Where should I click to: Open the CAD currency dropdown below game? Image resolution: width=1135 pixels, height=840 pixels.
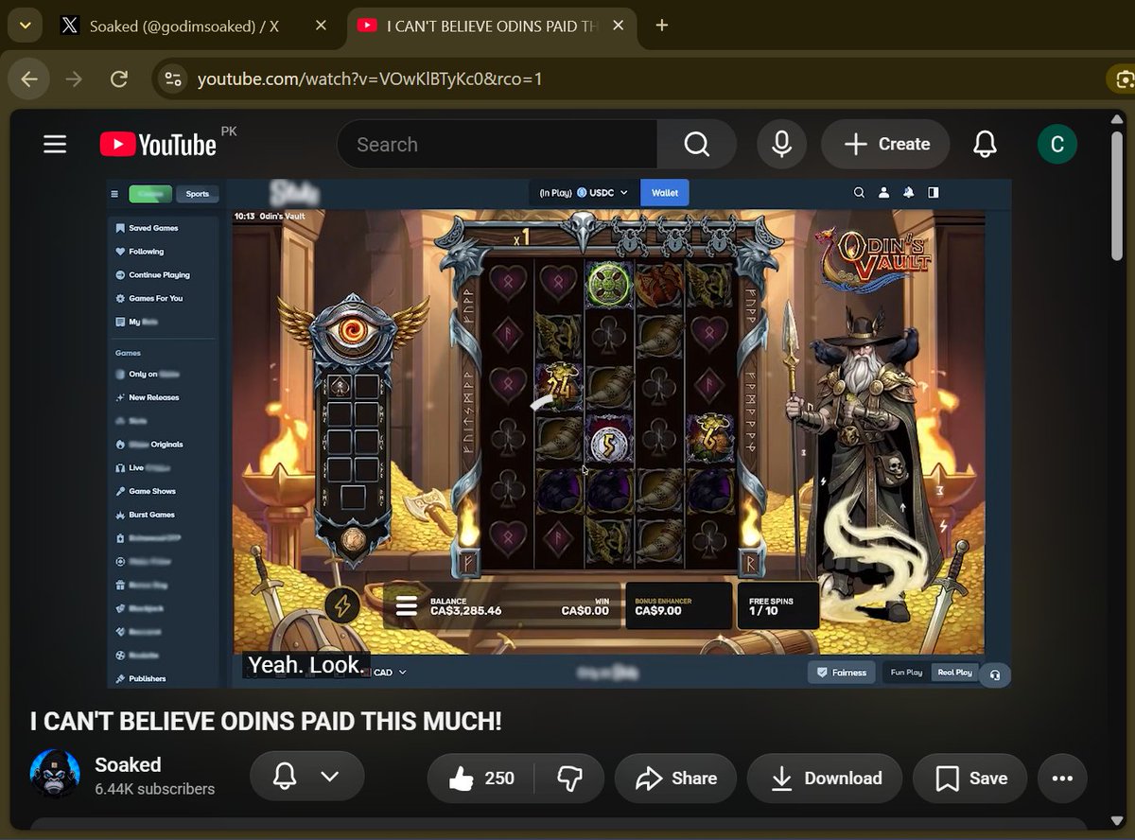pyautogui.click(x=390, y=673)
